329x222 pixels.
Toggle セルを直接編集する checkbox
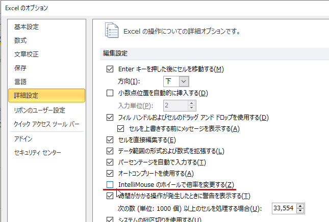[x=110, y=140]
